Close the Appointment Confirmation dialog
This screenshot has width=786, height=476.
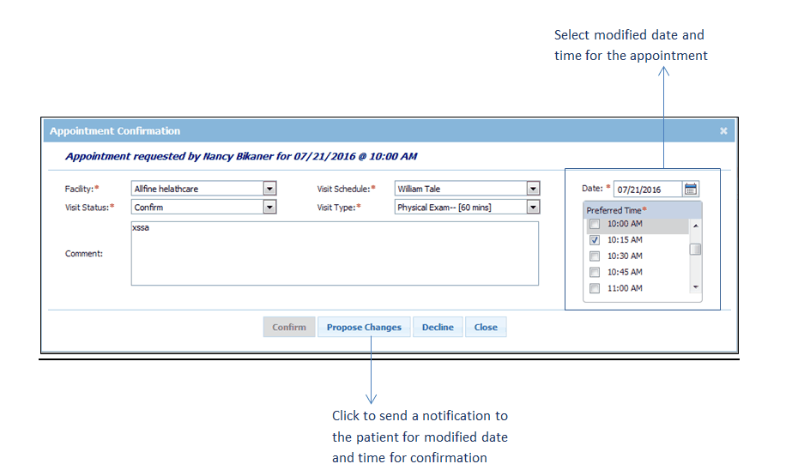tap(723, 131)
